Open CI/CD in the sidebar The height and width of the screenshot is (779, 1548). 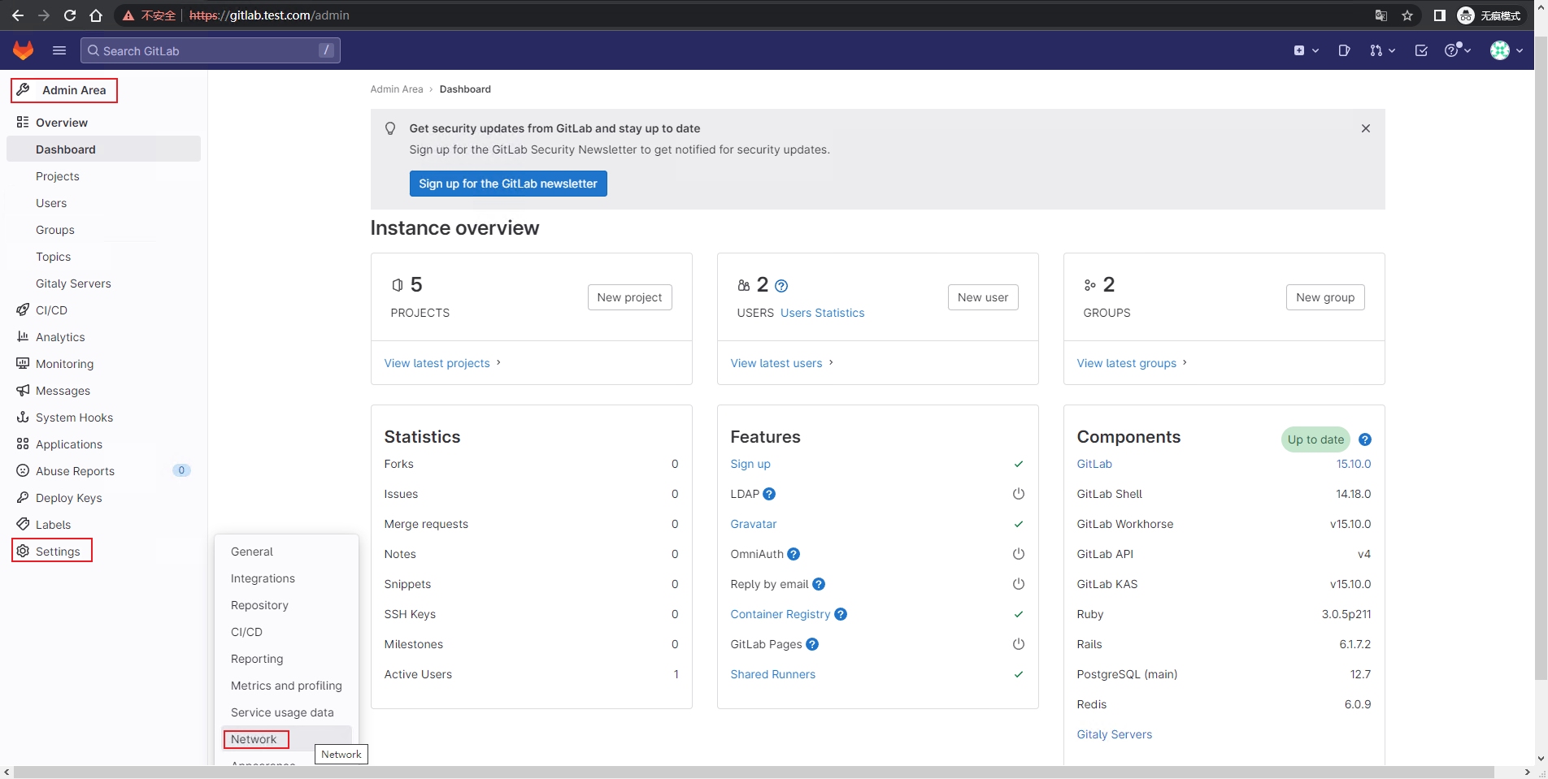coord(51,310)
